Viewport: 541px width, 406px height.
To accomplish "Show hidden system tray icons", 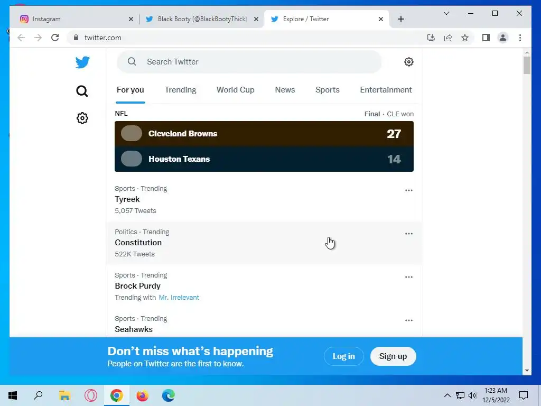I will 447,395.
